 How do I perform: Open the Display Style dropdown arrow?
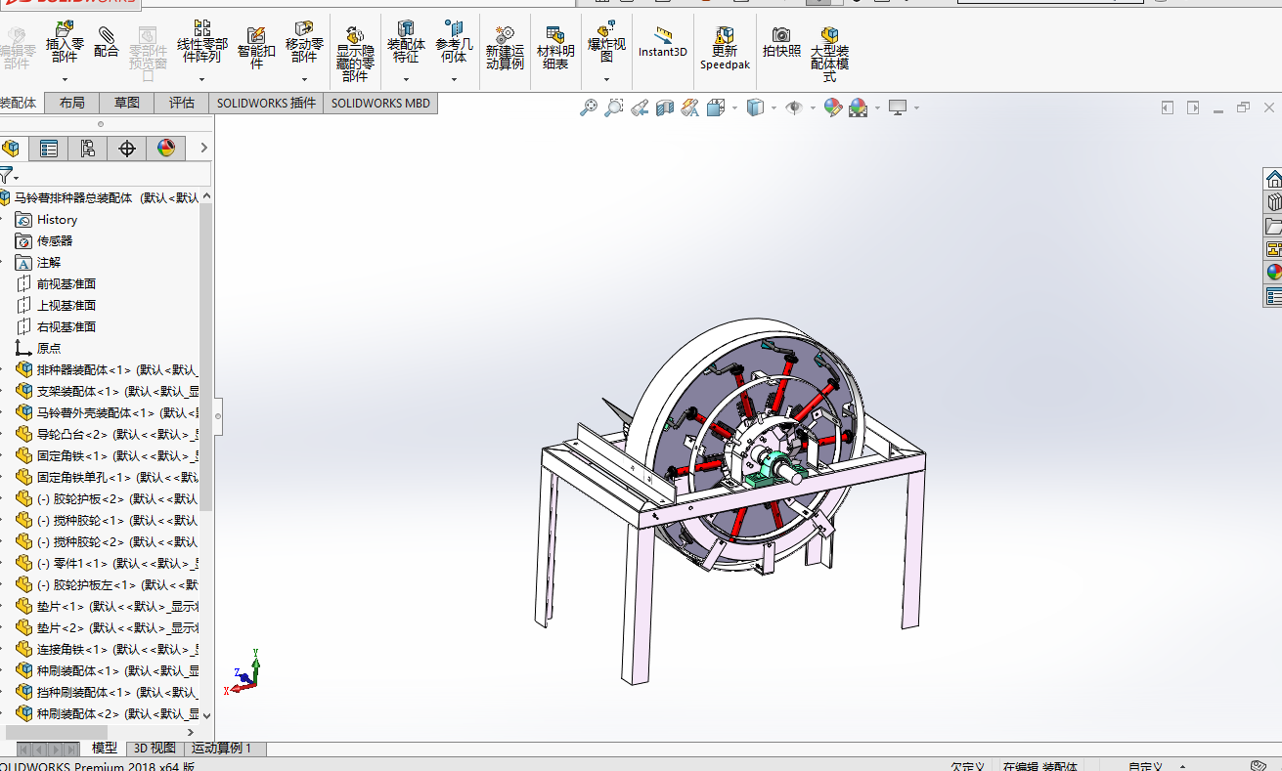point(774,107)
